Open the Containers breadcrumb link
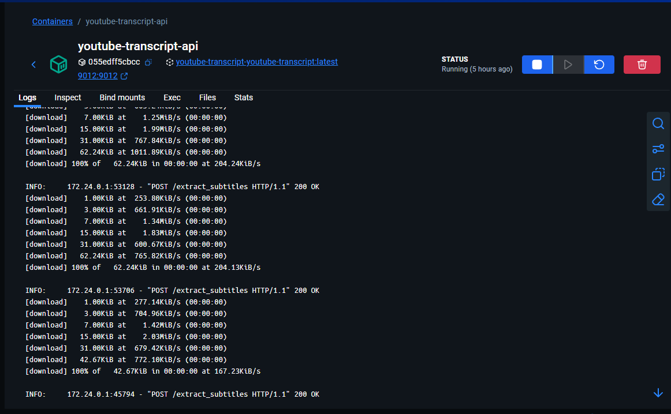This screenshot has width=671, height=414. pyautogui.click(x=52, y=21)
